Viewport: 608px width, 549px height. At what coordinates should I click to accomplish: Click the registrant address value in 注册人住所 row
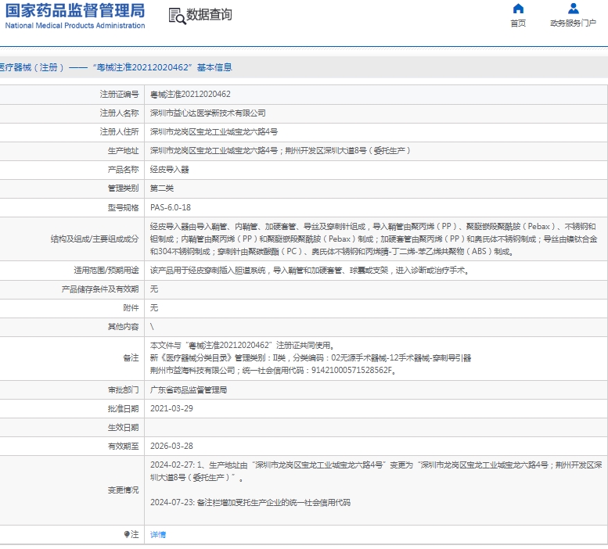pyautogui.click(x=214, y=131)
